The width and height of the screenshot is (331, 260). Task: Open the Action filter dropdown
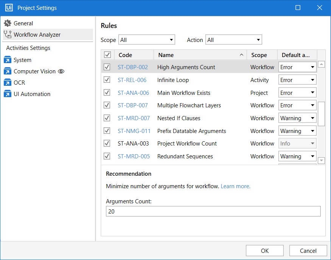pyautogui.click(x=233, y=40)
